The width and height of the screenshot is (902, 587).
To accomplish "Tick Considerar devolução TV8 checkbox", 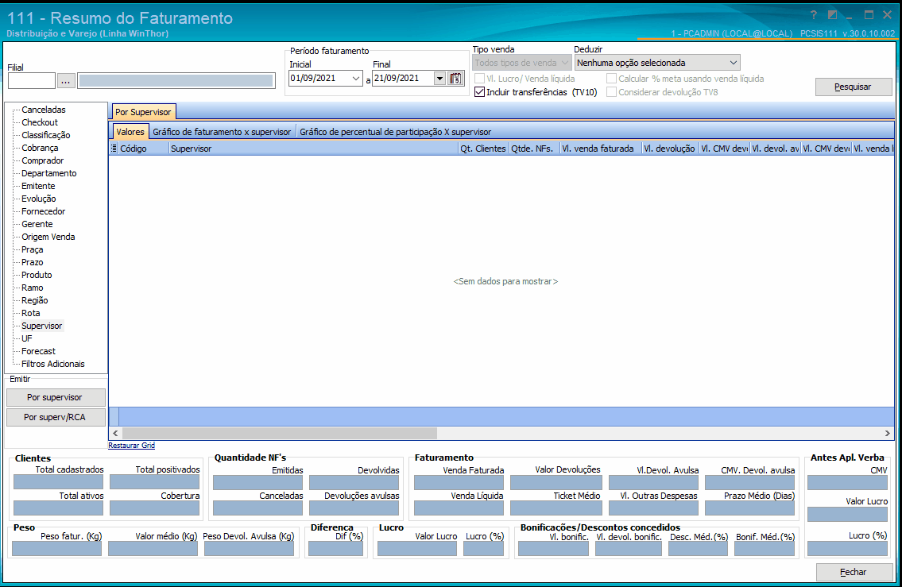I will point(611,92).
